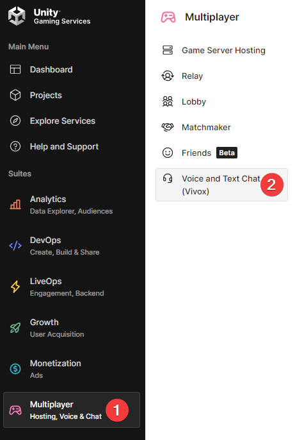Click the 'User Acquisition' subtitle

(57, 334)
